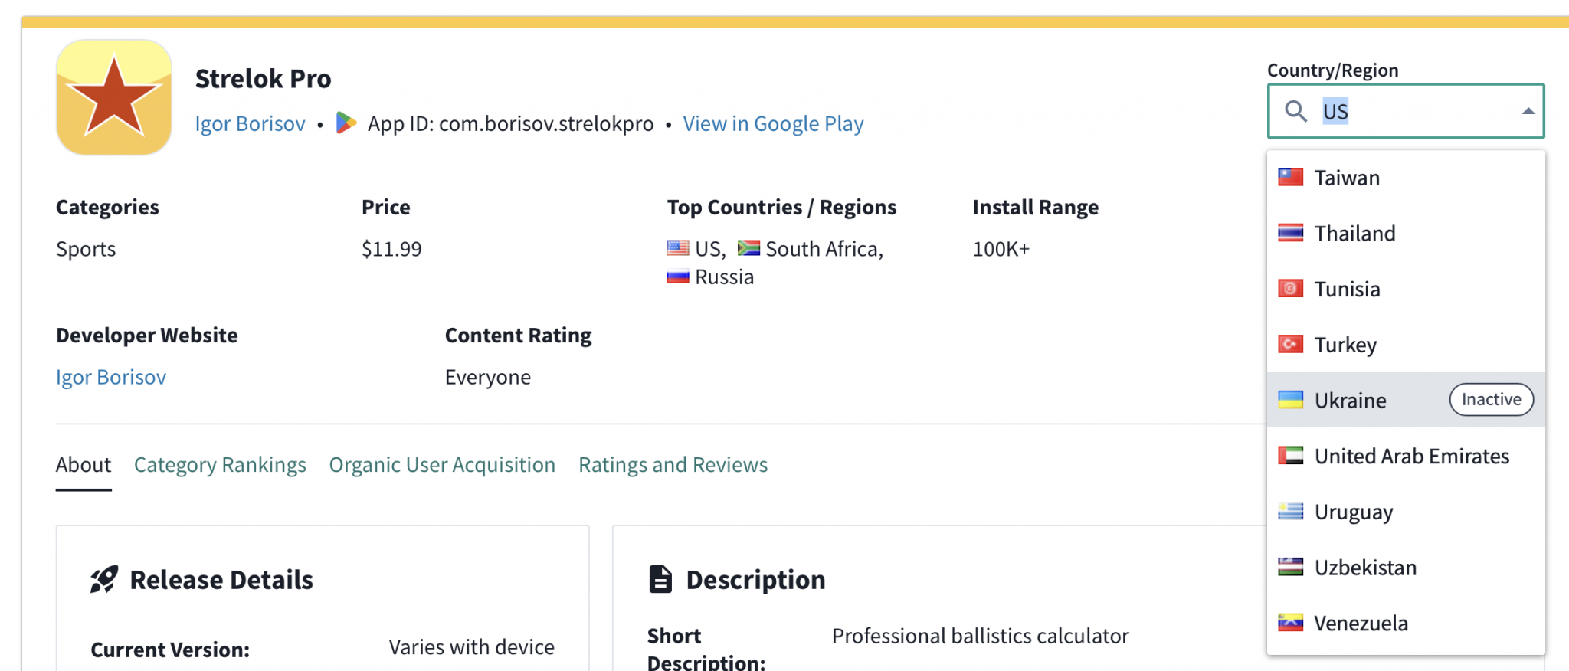Click the Google Play logo icon
This screenshot has height=671, width=1569.
[x=346, y=123]
